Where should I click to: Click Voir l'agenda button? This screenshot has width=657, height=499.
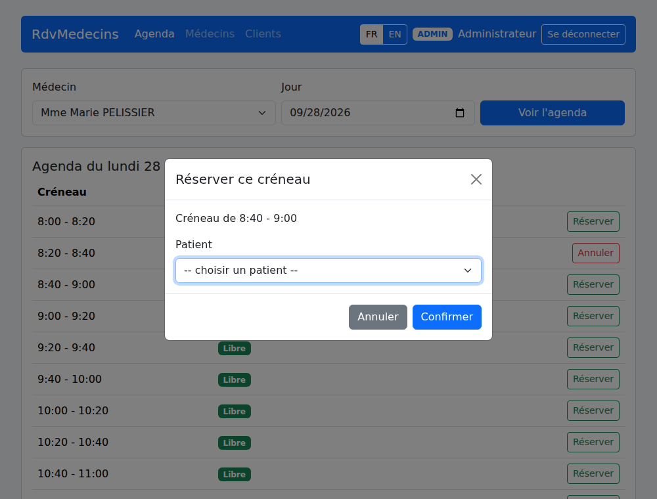(553, 113)
